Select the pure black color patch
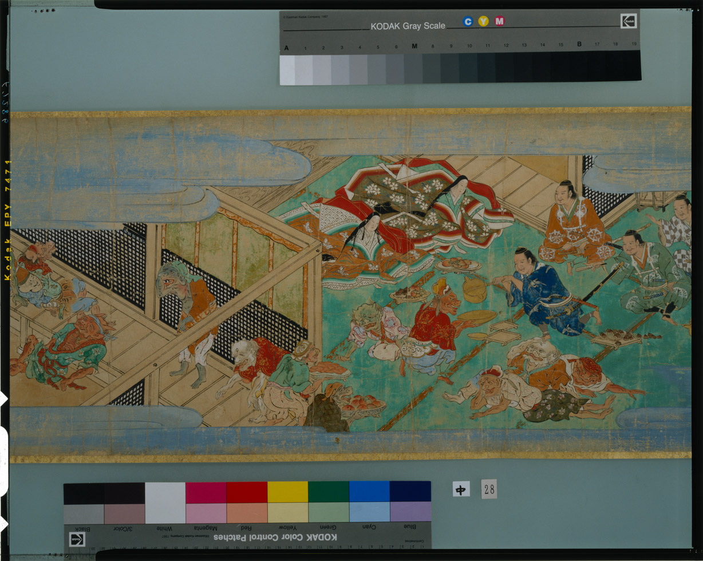Viewport: 703px width, 561px height. click(x=84, y=493)
